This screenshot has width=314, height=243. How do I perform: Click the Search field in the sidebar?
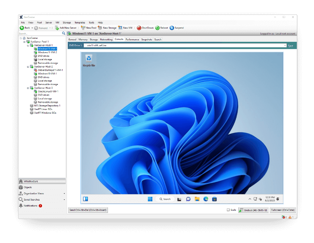point(40,33)
